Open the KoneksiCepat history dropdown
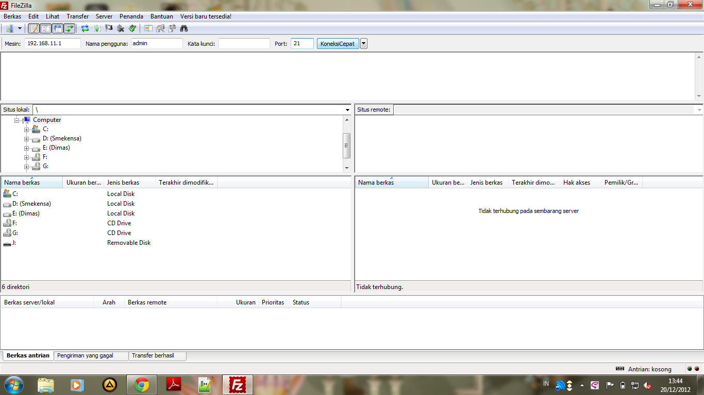The width and height of the screenshot is (704, 395). click(364, 44)
